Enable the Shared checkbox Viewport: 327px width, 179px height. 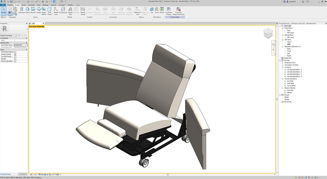coord(15,59)
